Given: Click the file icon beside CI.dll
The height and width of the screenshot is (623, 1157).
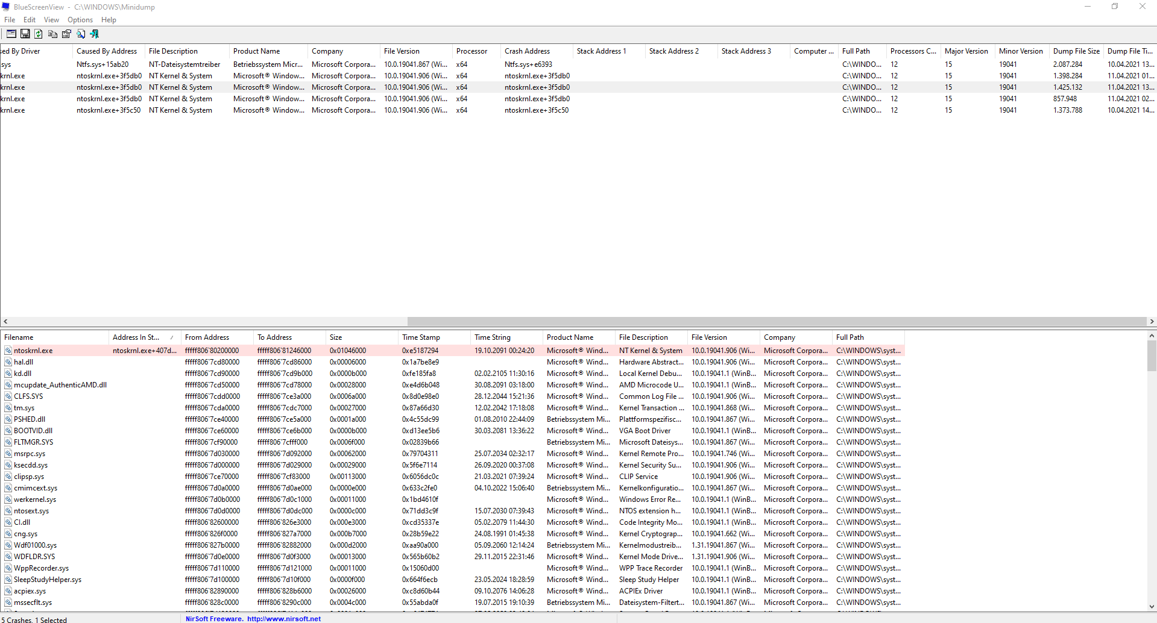Looking at the screenshot, I should (8, 522).
